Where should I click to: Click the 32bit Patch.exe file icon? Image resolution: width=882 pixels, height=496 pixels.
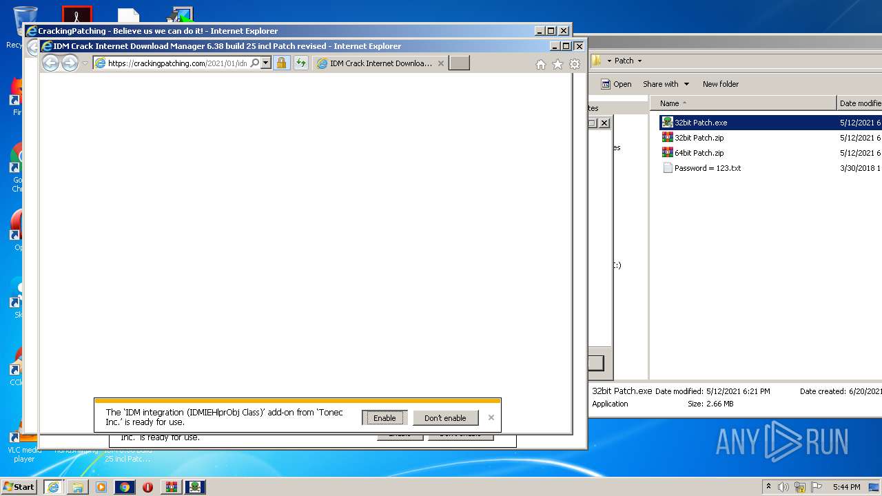(x=667, y=123)
